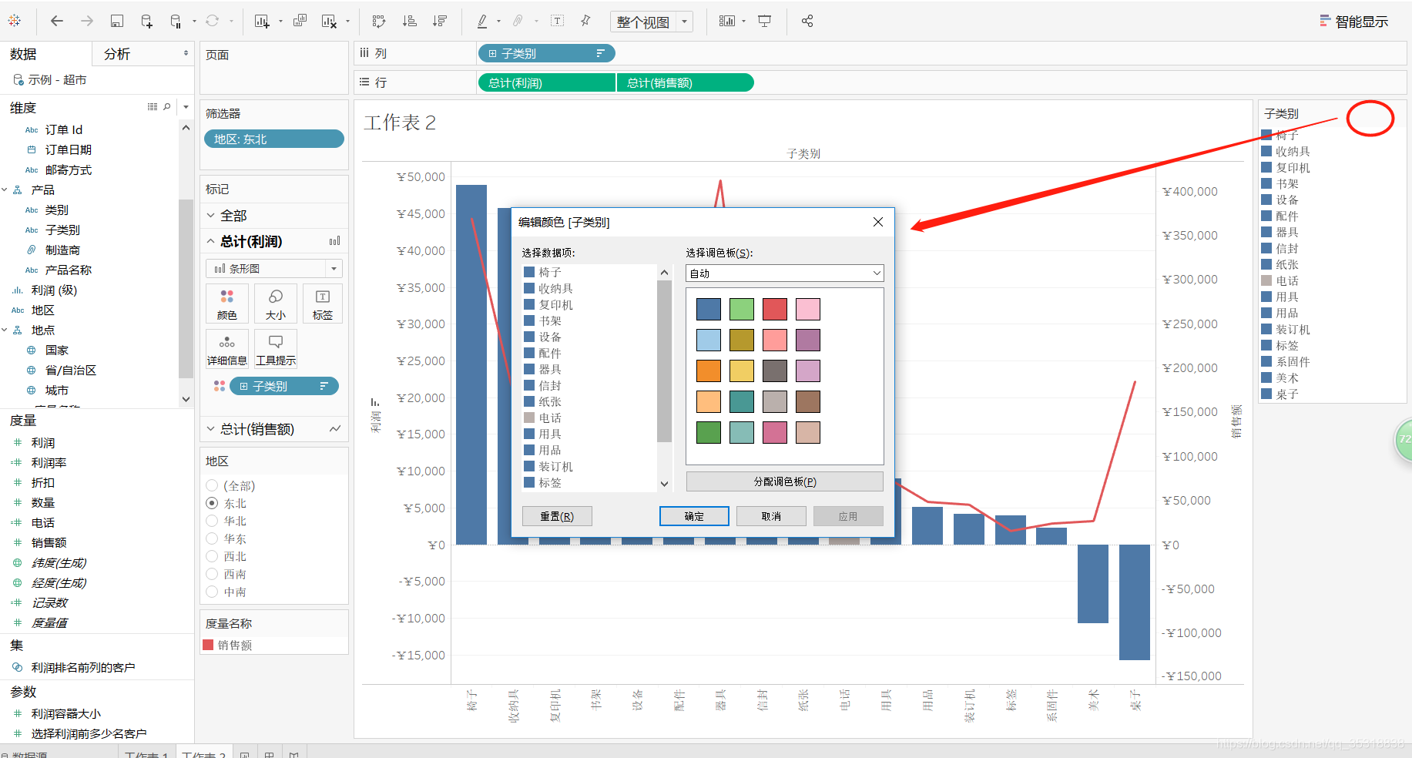Select 全部 region radio option
This screenshot has height=758, width=1412.
click(x=212, y=485)
